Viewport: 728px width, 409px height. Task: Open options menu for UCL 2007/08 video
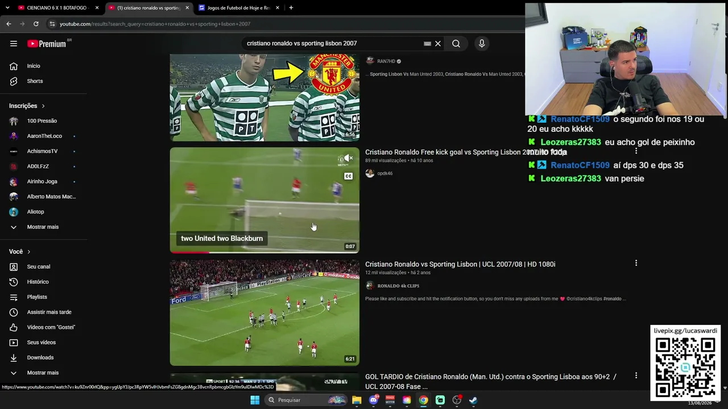click(636, 263)
